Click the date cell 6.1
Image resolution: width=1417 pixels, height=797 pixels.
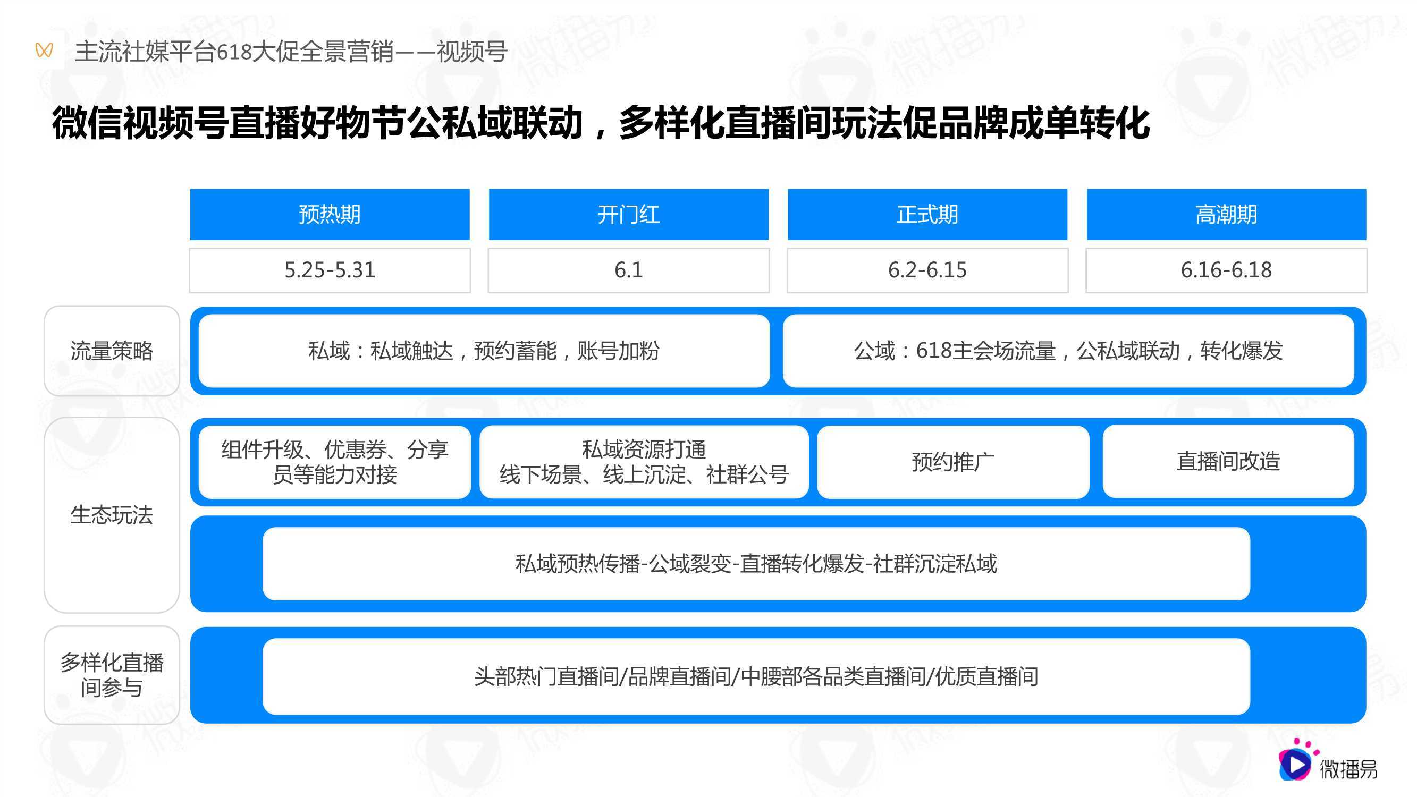[x=628, y=270]
